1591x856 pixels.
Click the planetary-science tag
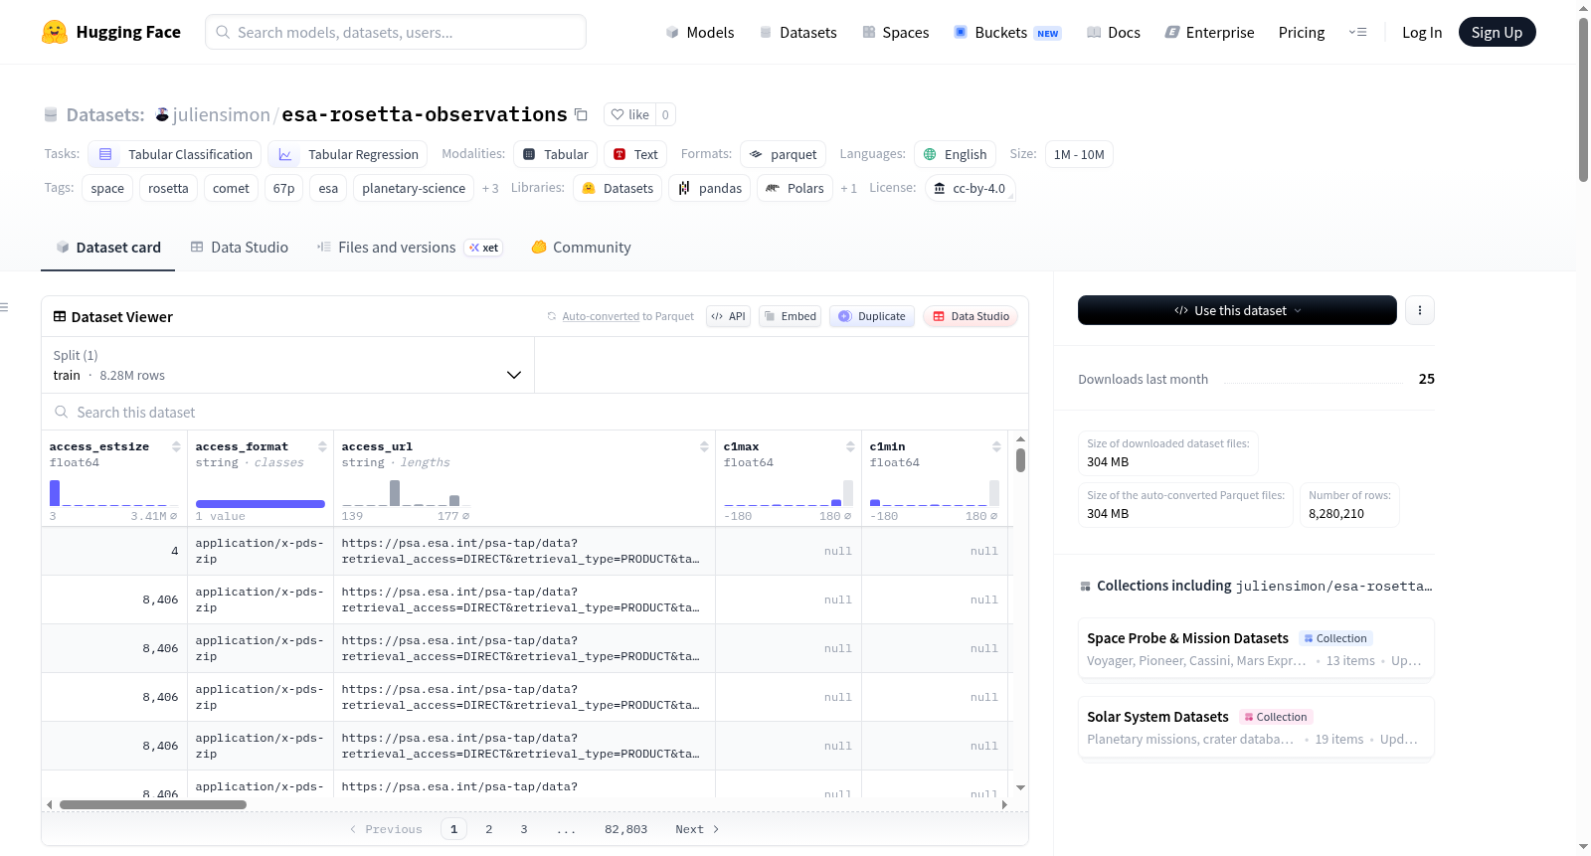tap(414, 188)
